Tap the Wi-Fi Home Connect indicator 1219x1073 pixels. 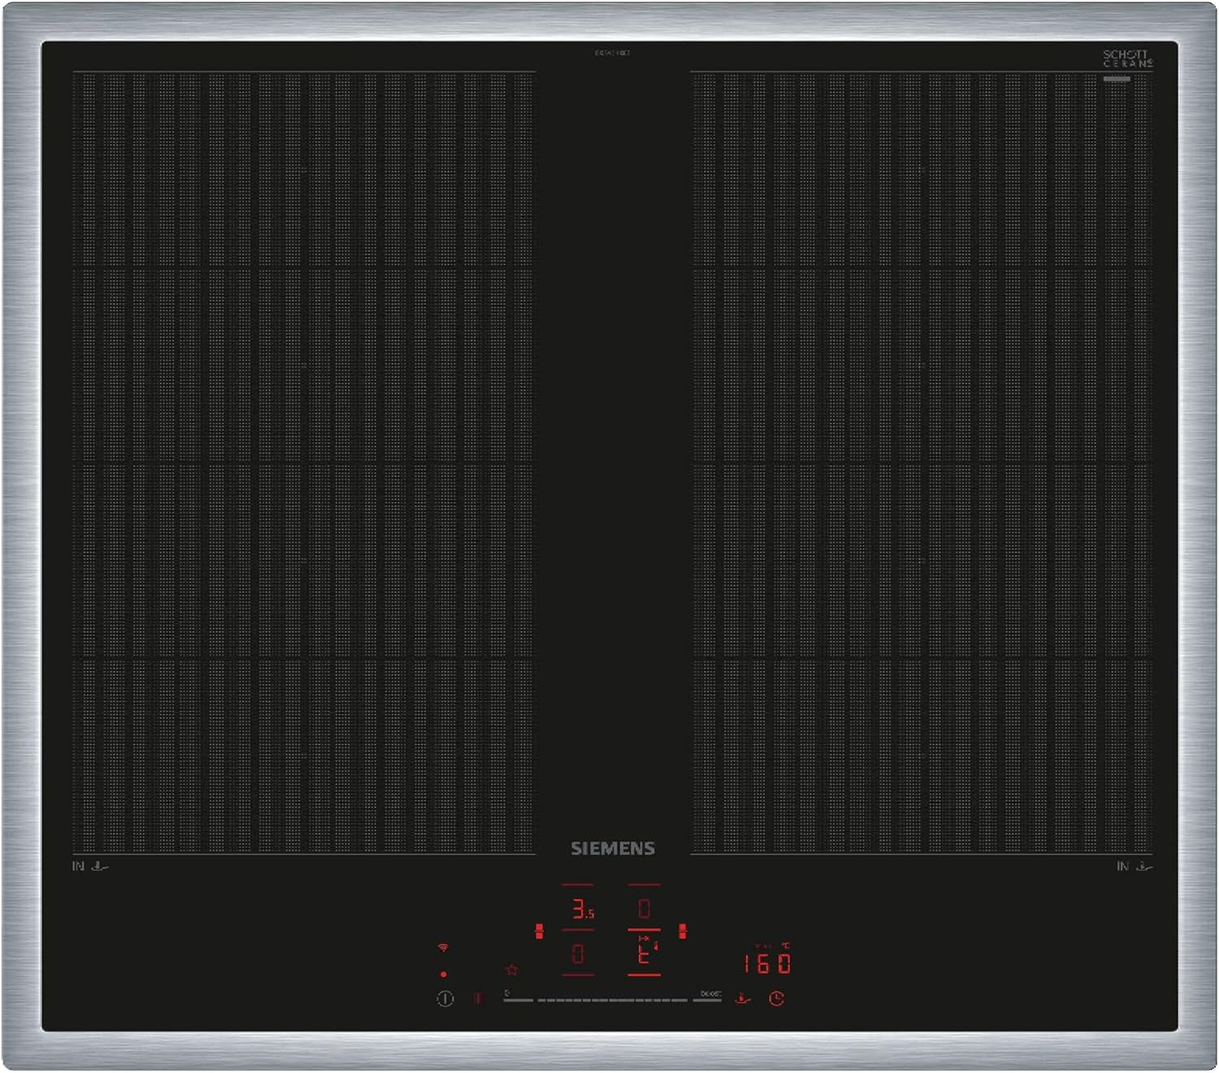443,948
